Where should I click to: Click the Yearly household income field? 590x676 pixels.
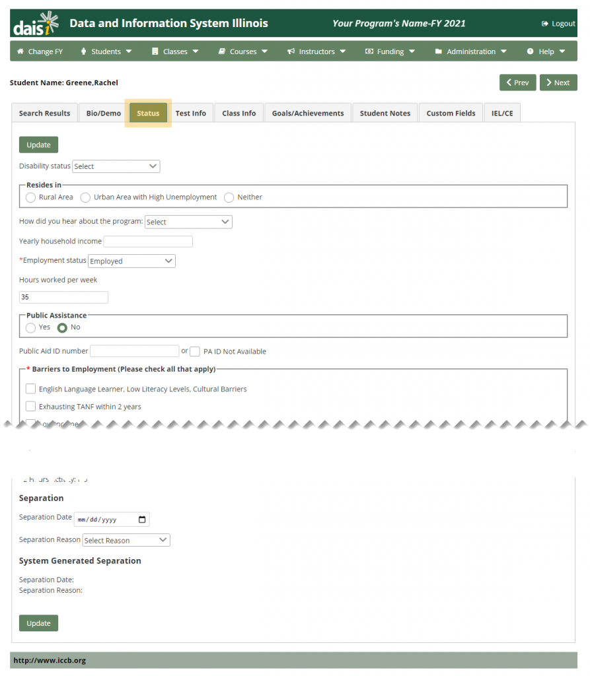point(147,241)
